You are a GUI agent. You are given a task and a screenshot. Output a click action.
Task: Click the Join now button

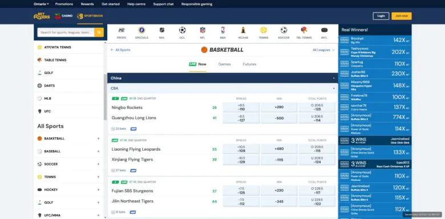click(x=402, y=16)
